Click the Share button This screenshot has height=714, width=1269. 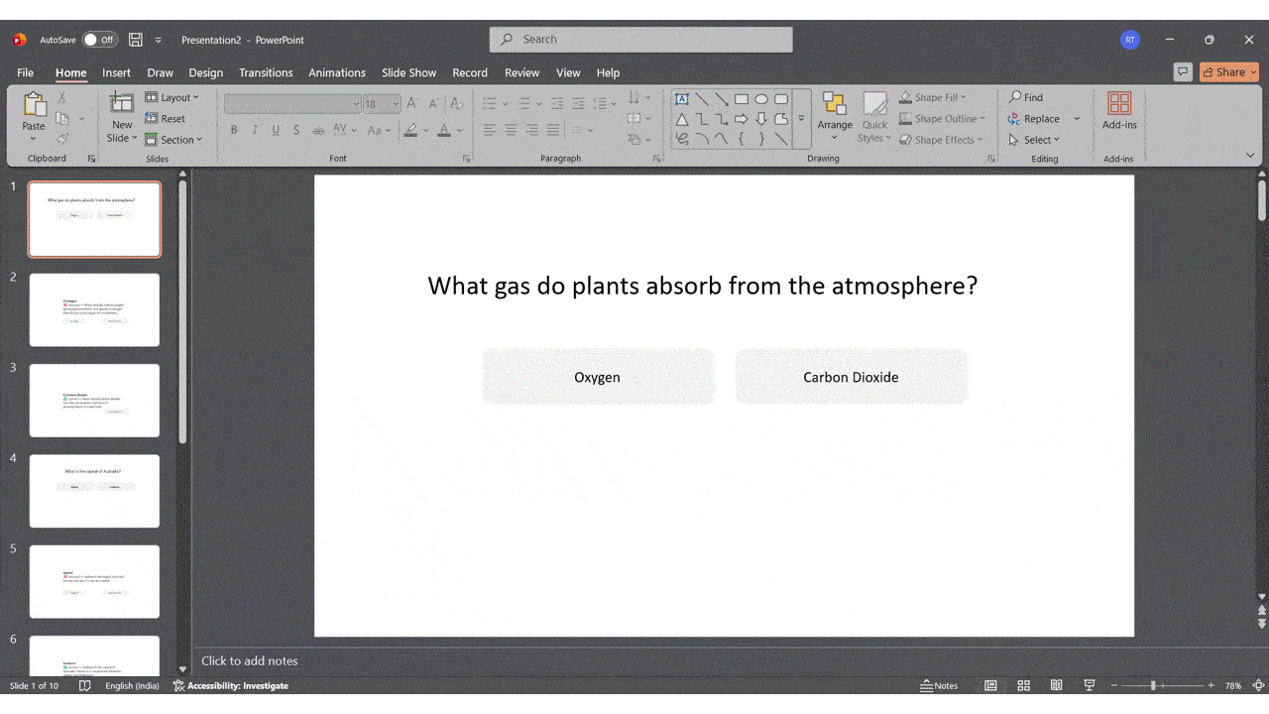[x=1228, y=72]
